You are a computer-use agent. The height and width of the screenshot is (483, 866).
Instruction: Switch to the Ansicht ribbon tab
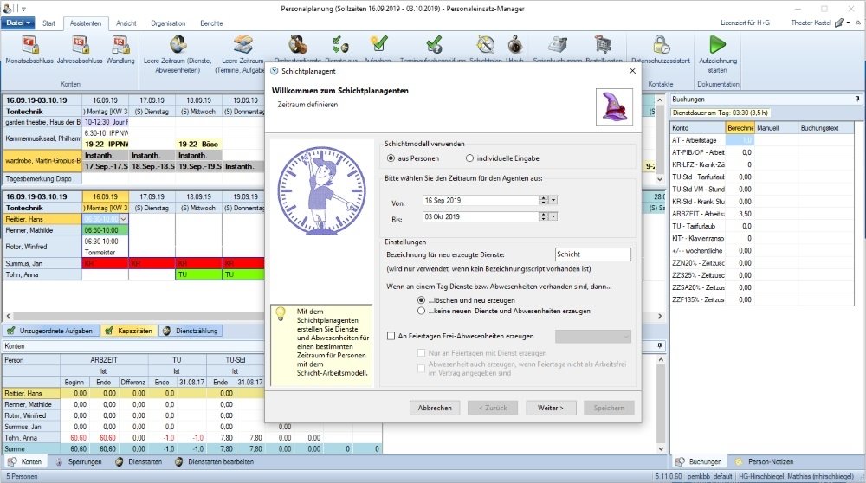(x=126, y=23)
